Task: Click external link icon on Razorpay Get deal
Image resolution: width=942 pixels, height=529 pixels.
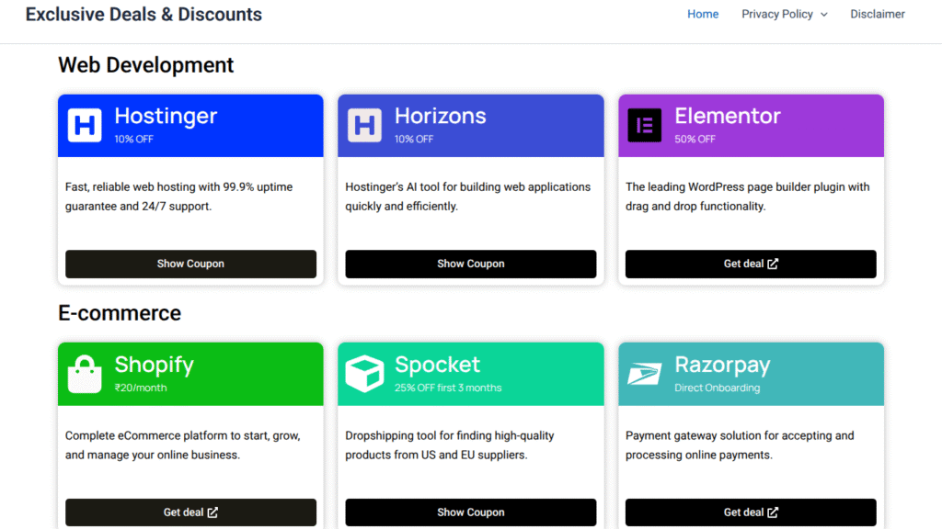Action: coord(773,512)
